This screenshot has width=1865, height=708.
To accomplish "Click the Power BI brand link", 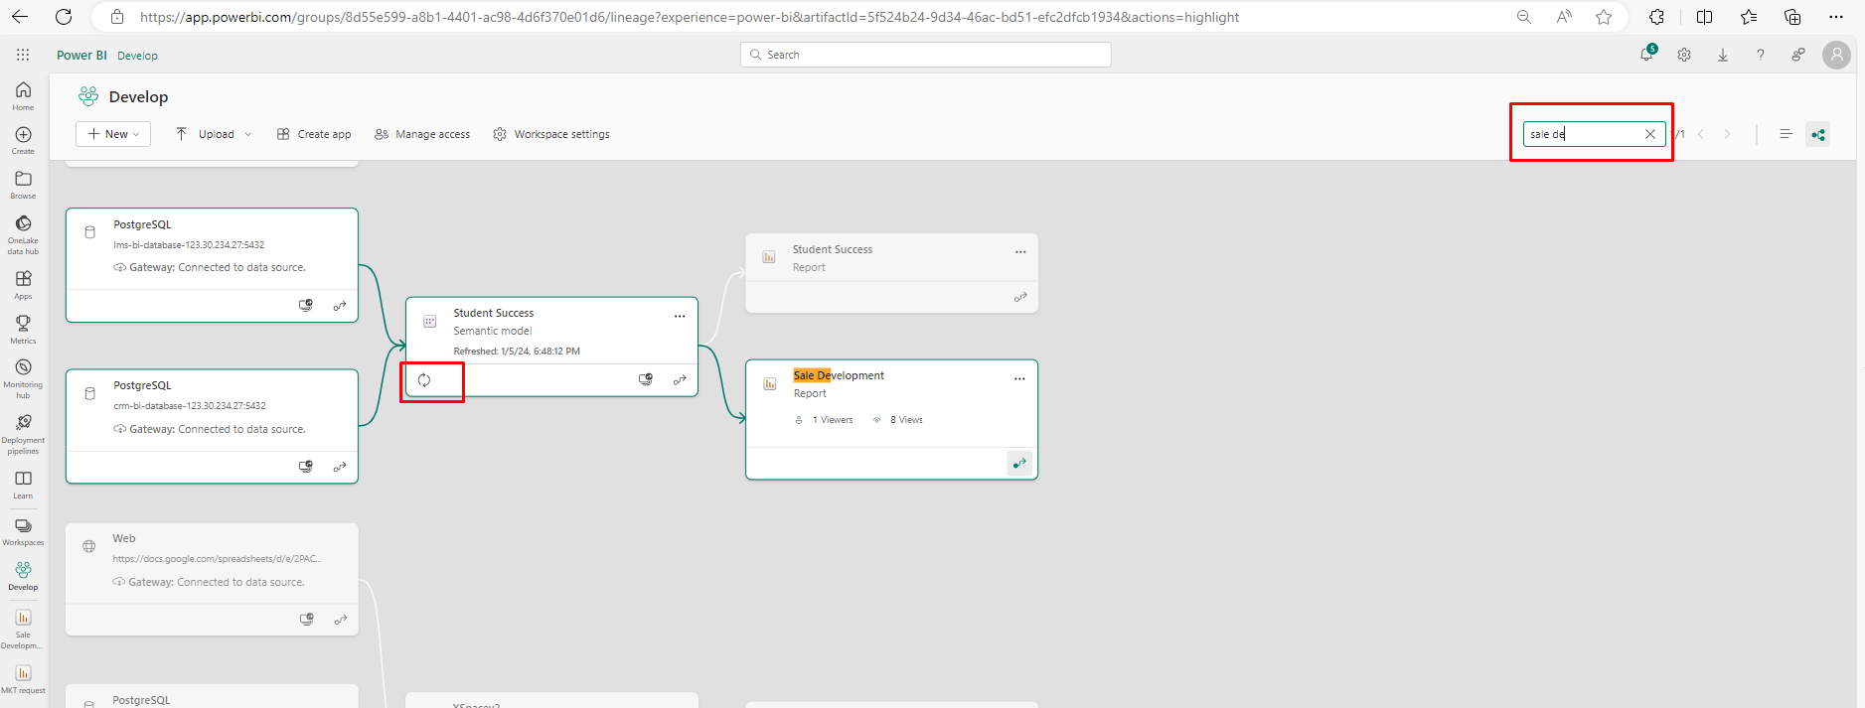I will tap(81, 56).
